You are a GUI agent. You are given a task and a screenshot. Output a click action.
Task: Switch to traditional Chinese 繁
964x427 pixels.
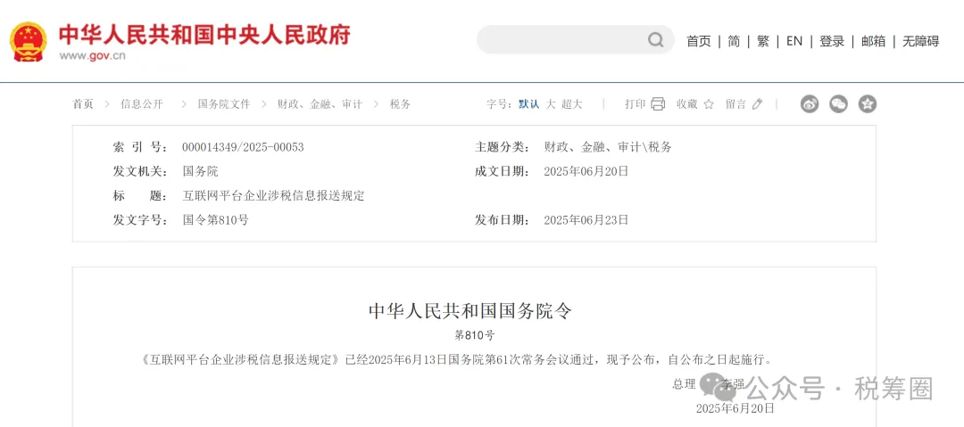tap(763, 41)
